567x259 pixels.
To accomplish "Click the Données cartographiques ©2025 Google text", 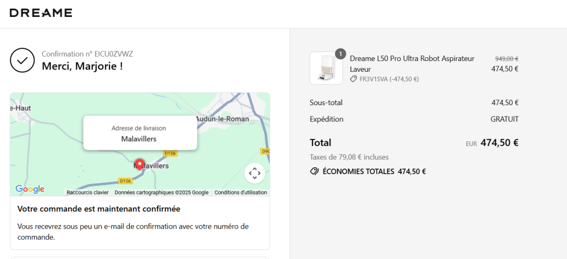I will (162, 192).
